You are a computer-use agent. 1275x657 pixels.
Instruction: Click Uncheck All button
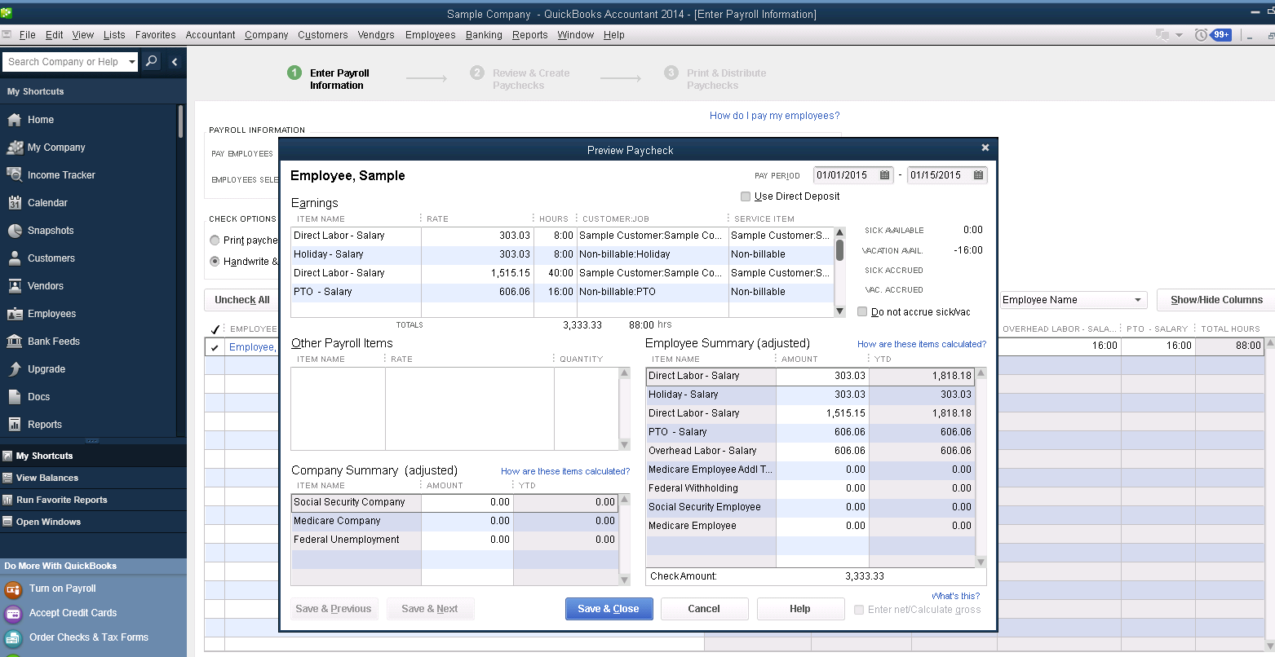pos(241,300)
